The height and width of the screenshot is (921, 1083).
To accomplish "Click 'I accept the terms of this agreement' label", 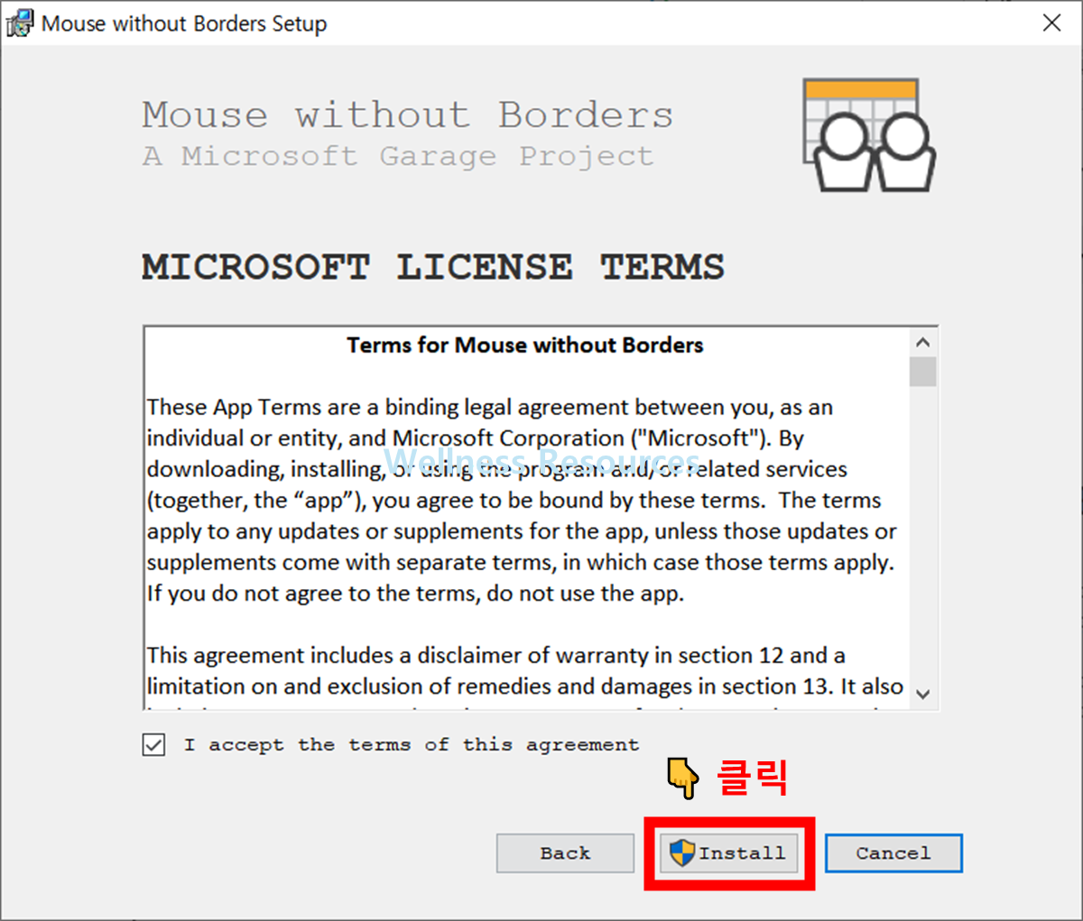I will coord(412,745).
